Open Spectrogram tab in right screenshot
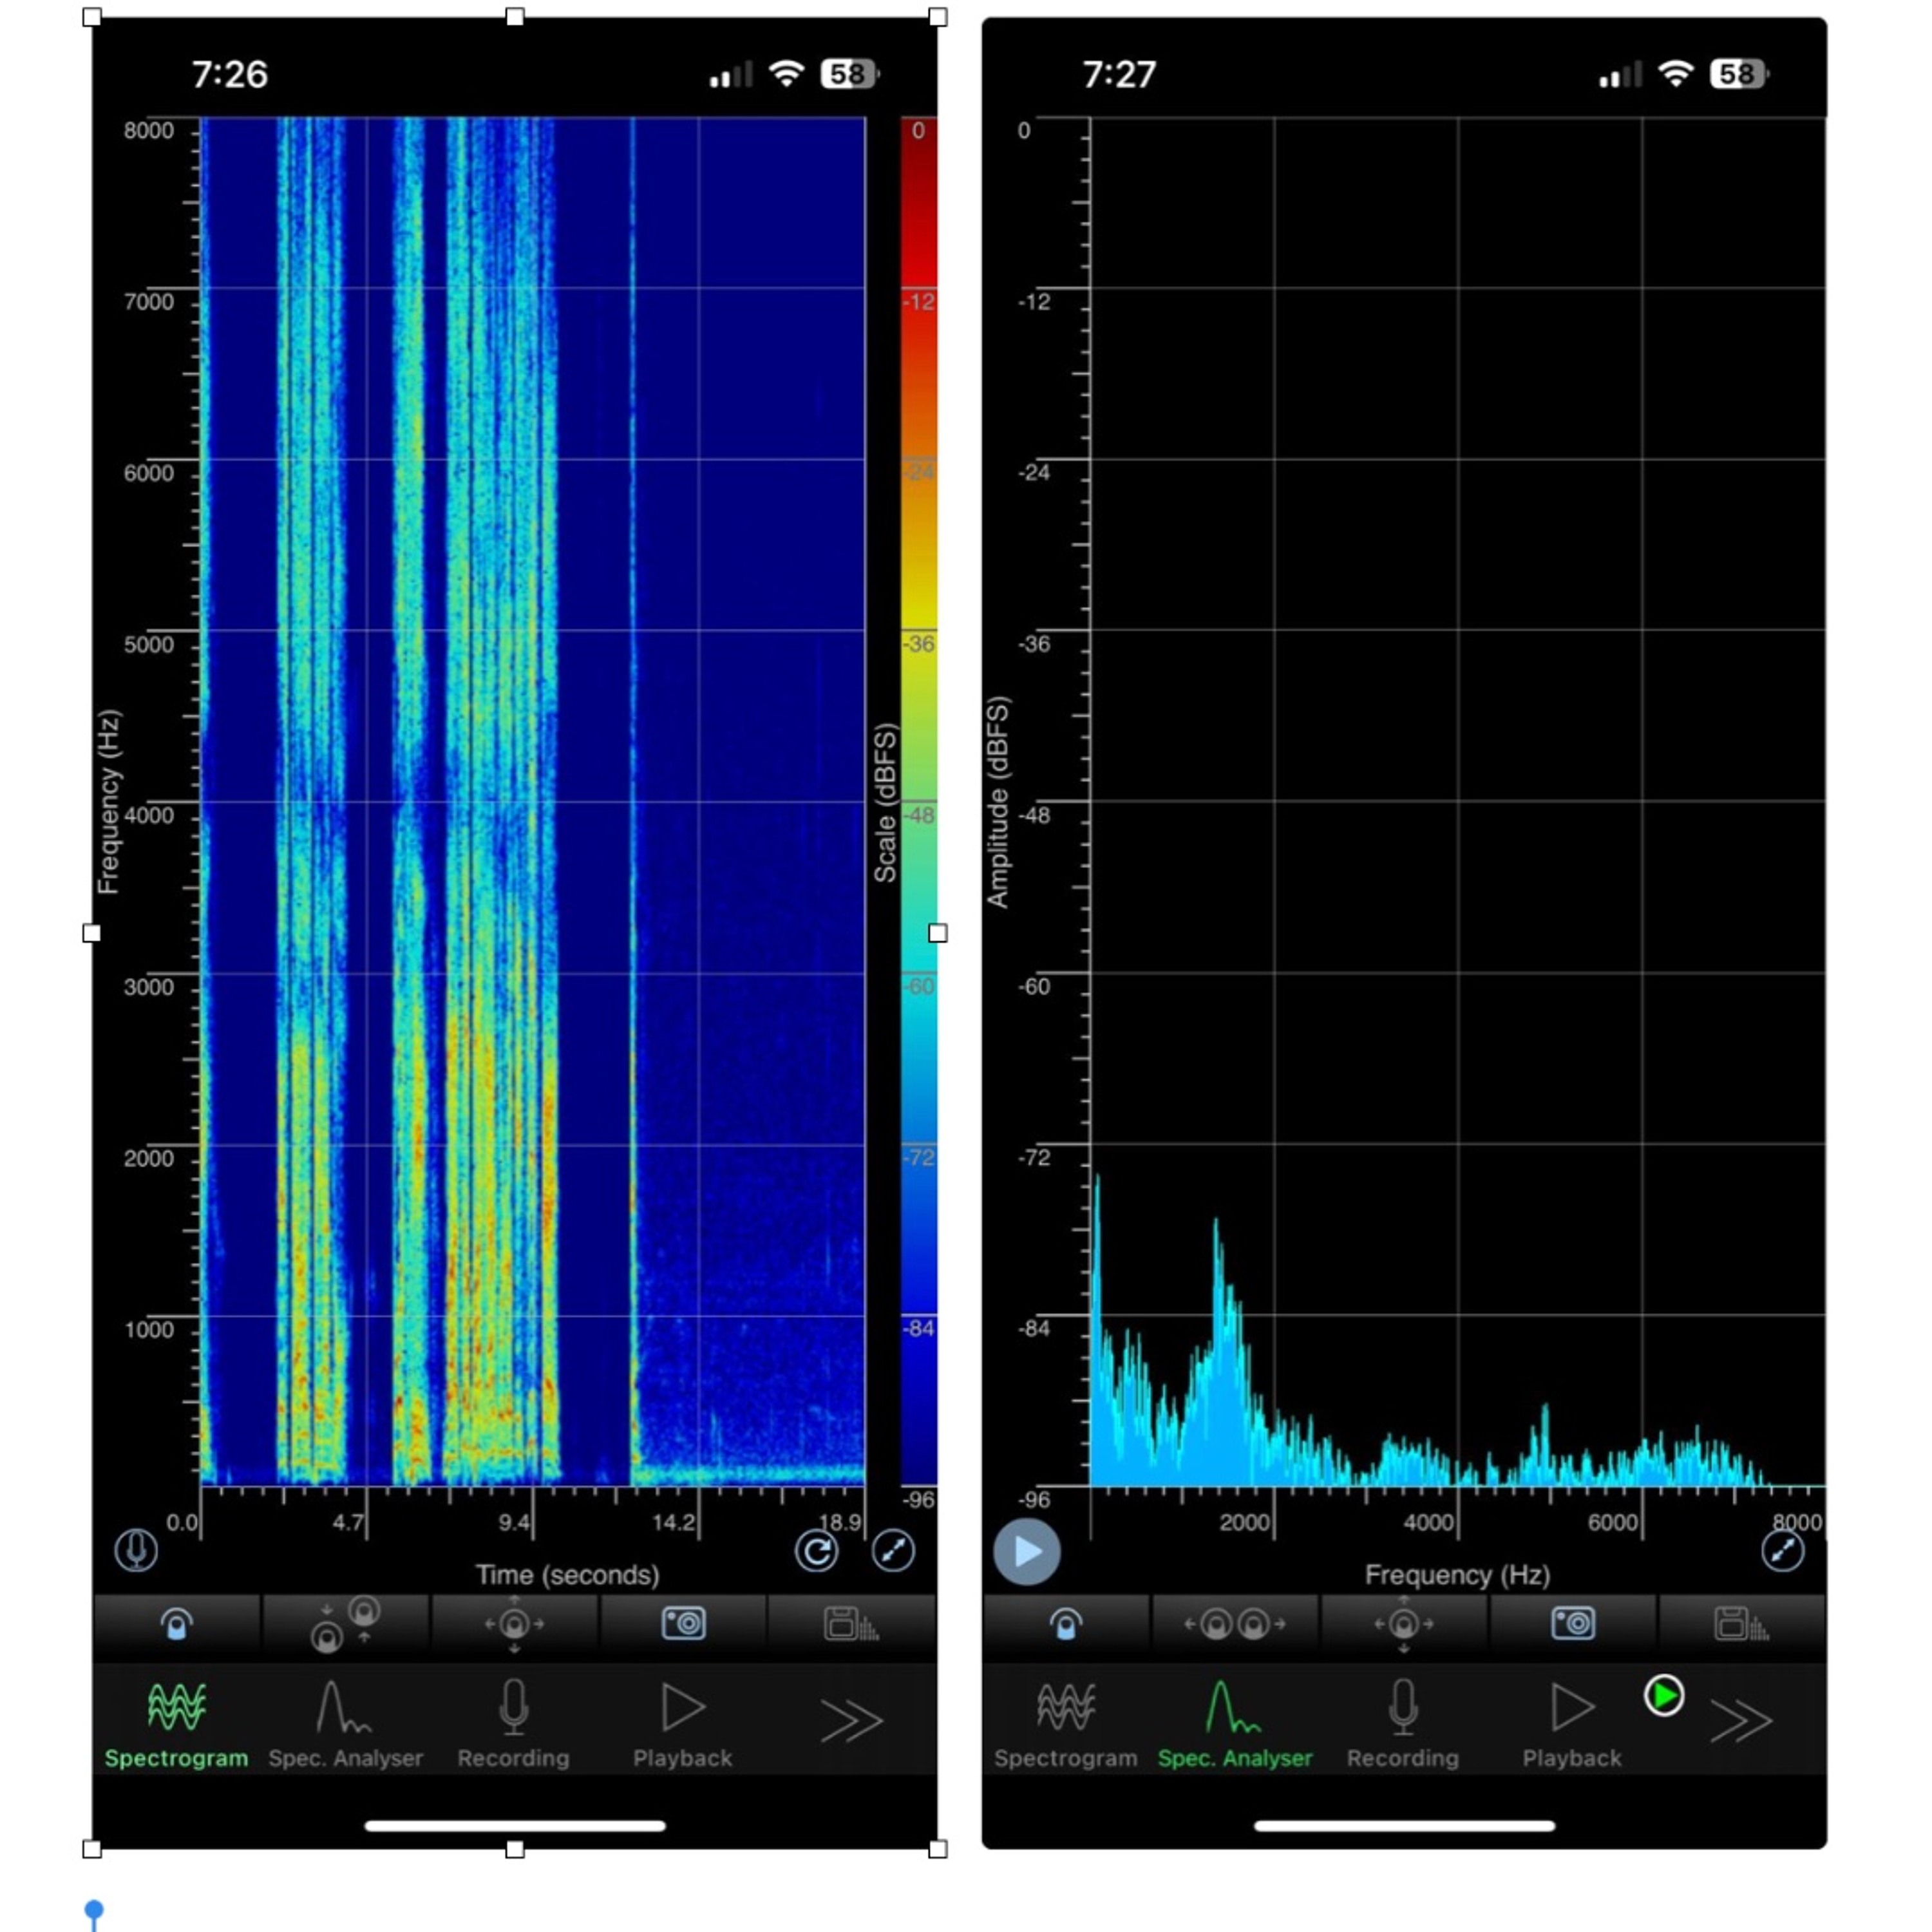 1065,1724
